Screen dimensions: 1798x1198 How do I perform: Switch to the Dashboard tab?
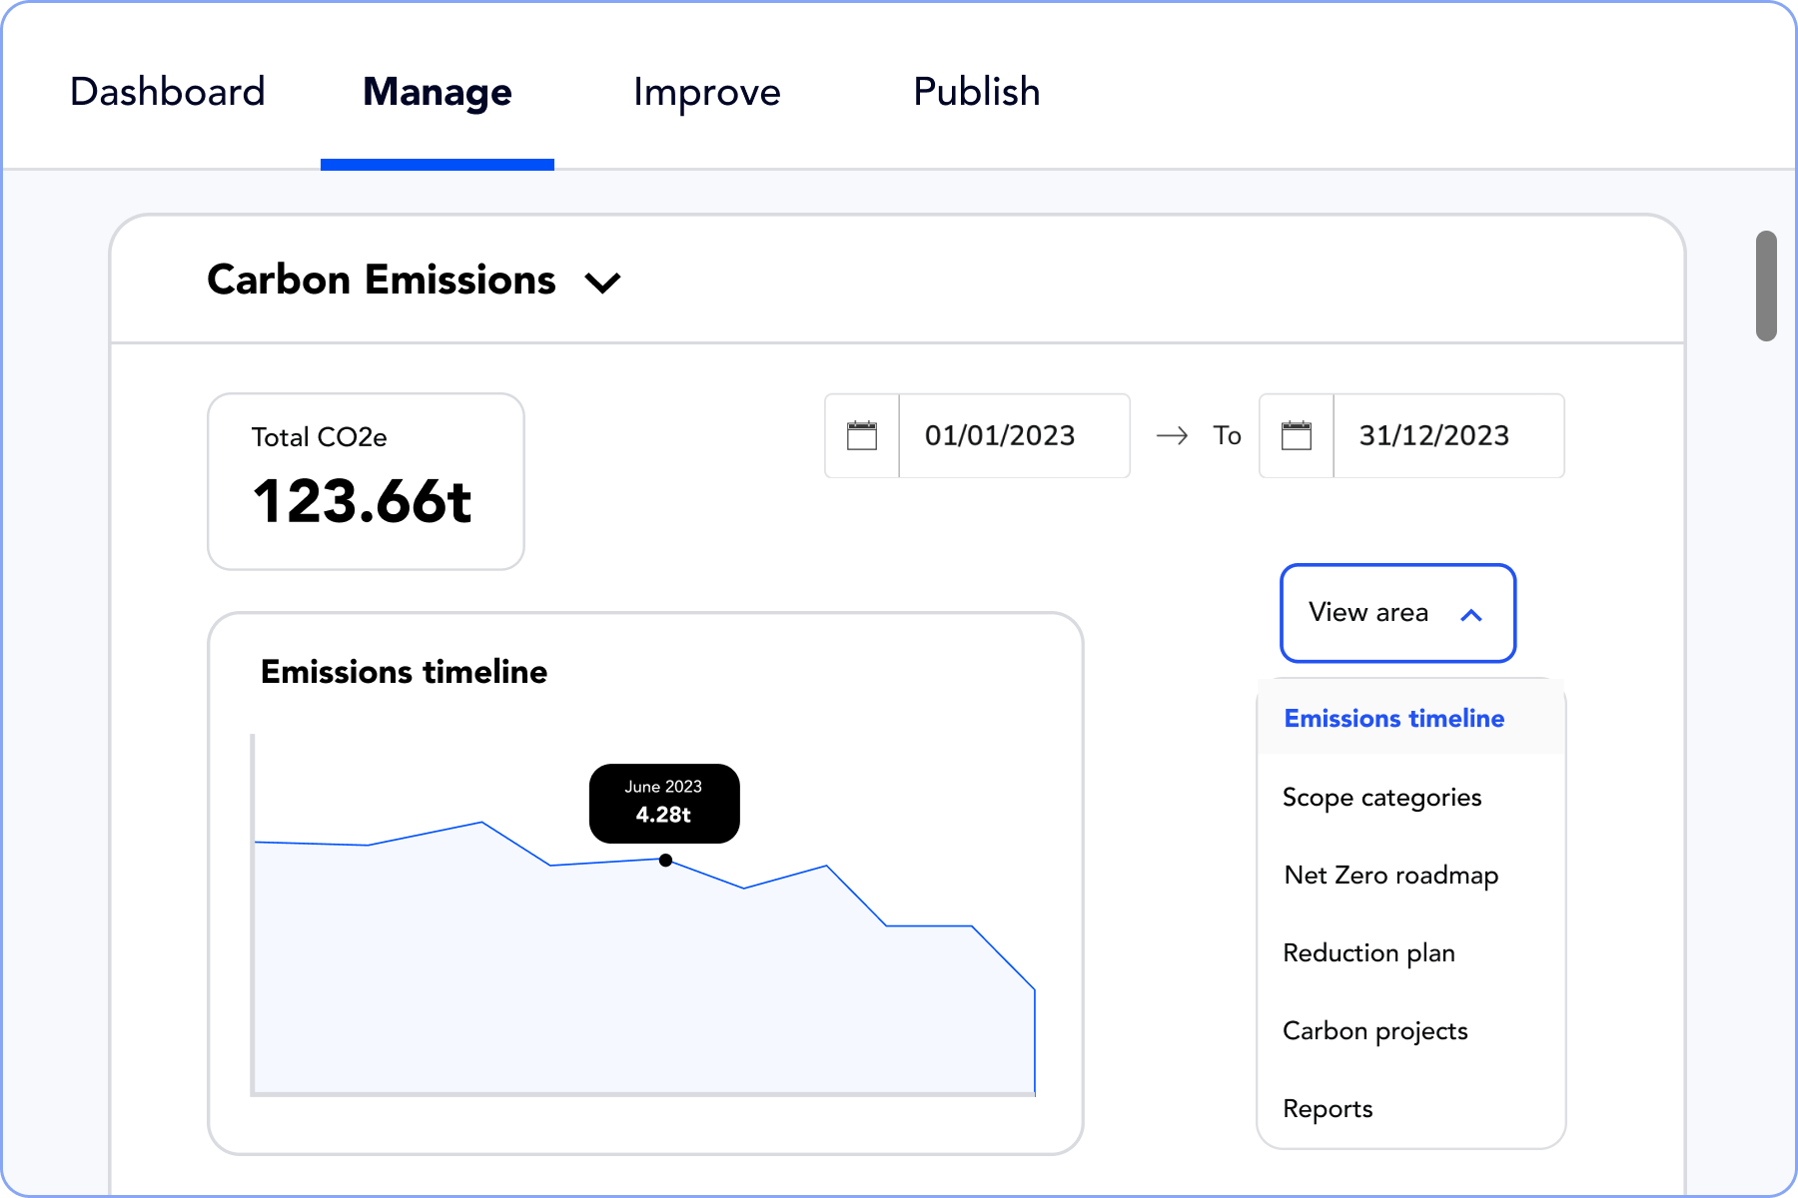(166, 91)
